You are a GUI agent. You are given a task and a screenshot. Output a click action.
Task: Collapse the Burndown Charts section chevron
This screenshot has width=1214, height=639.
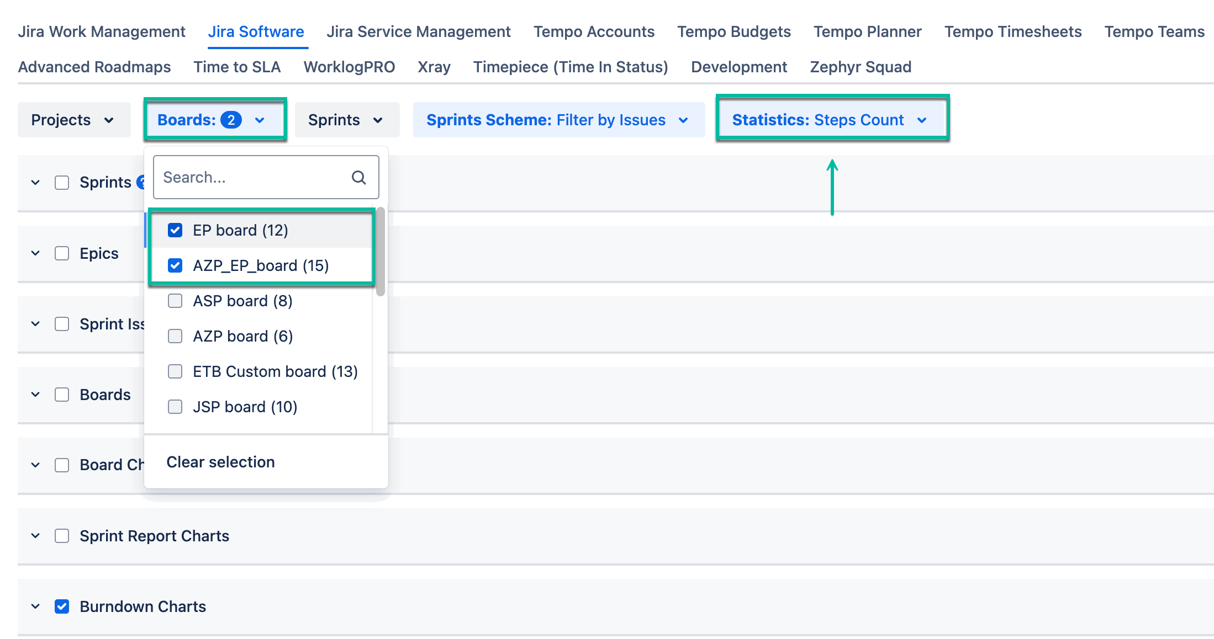coord(35,606)
